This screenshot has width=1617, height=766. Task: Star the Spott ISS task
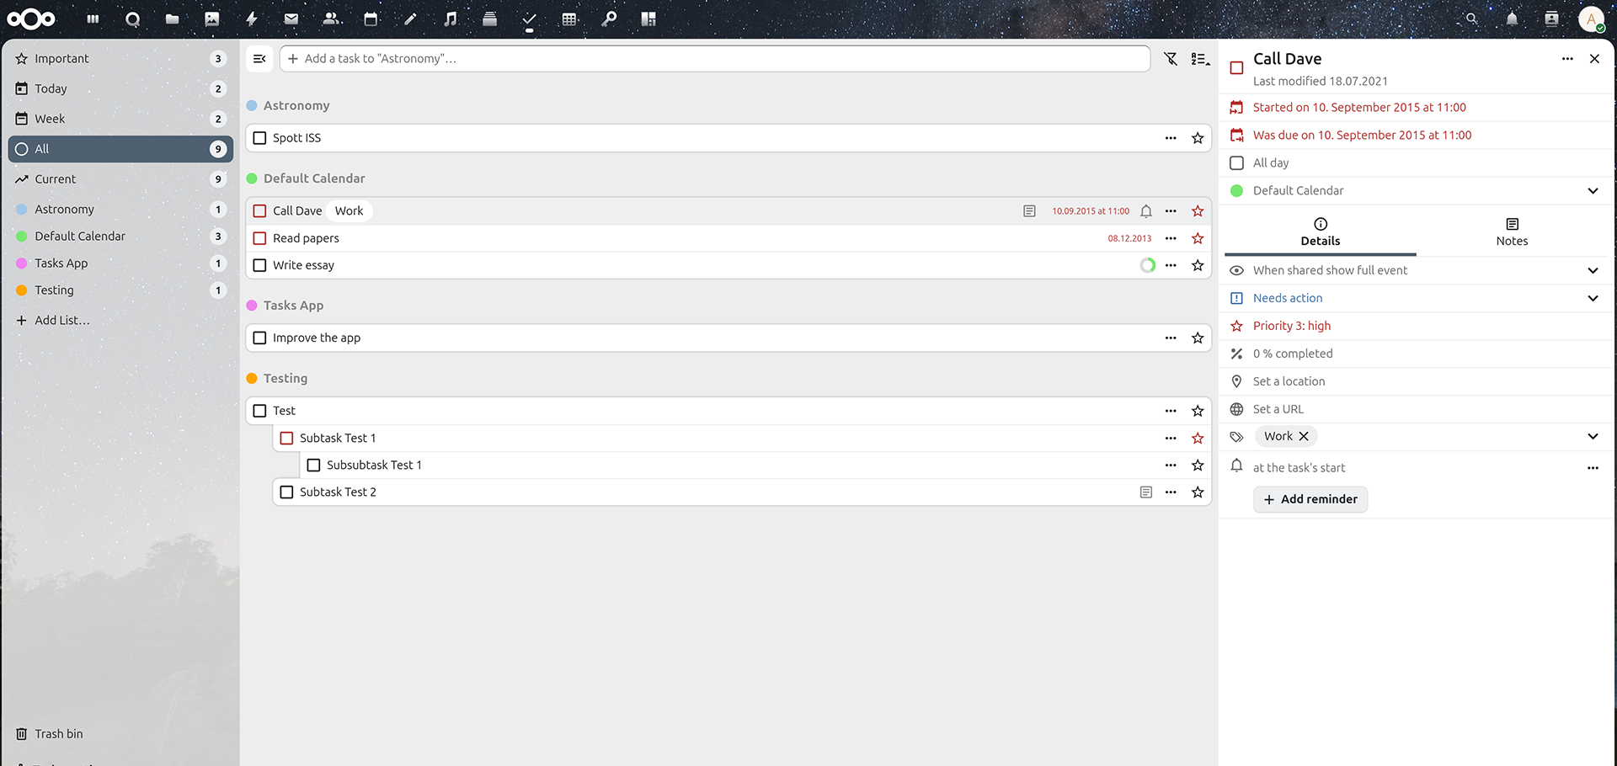click(1198, 138)
